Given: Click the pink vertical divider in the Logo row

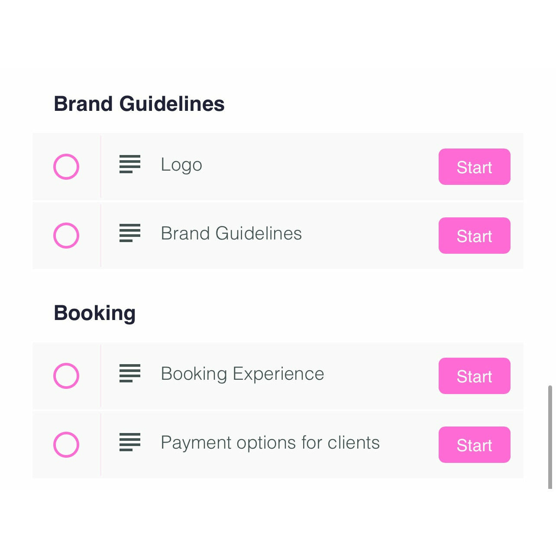Looking at the screenshot, I should click(x=101, y=167).
